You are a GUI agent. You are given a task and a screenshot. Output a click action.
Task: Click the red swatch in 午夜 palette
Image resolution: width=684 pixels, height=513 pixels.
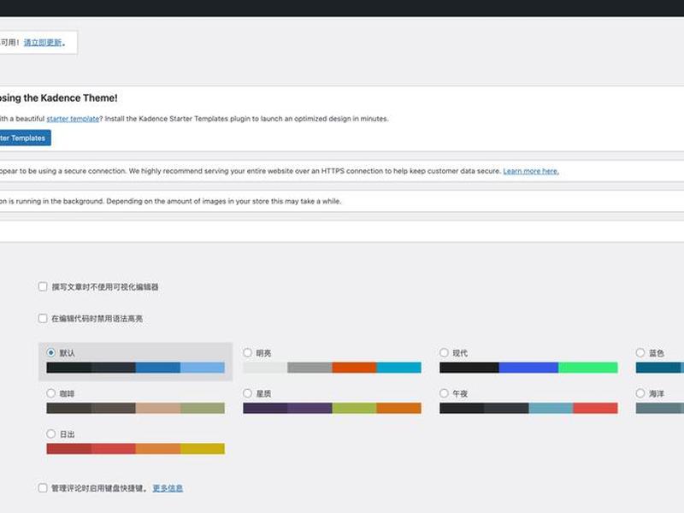point(595,408)
